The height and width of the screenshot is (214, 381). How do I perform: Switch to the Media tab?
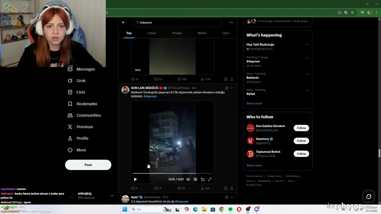pyautogui.click(x=202, y=33)
